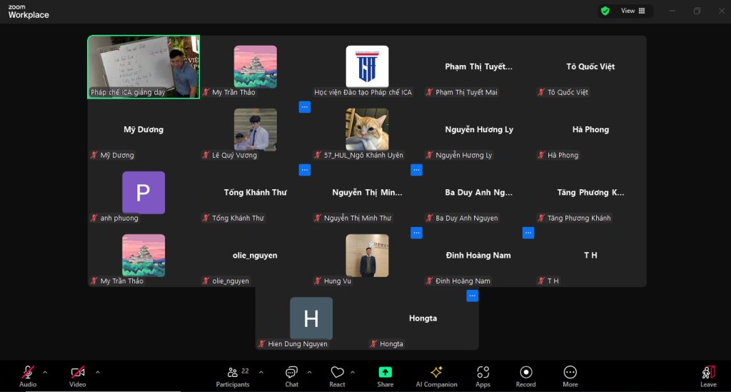This screenshot has width=731, height=392.
Task: Expand audio settings arrow next to Audio
Action: coord(45,372)
